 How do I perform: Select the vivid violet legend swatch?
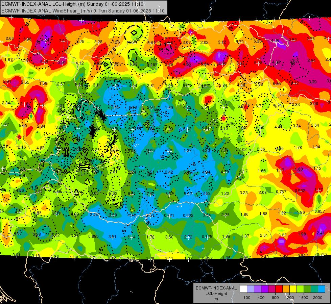265,289
